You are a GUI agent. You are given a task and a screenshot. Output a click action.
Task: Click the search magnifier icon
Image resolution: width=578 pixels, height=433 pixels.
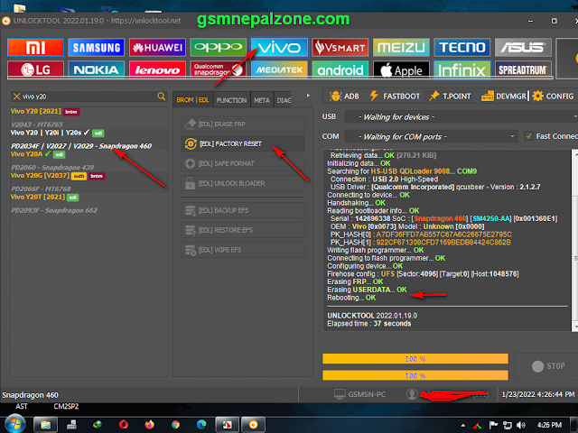point(161,97)
